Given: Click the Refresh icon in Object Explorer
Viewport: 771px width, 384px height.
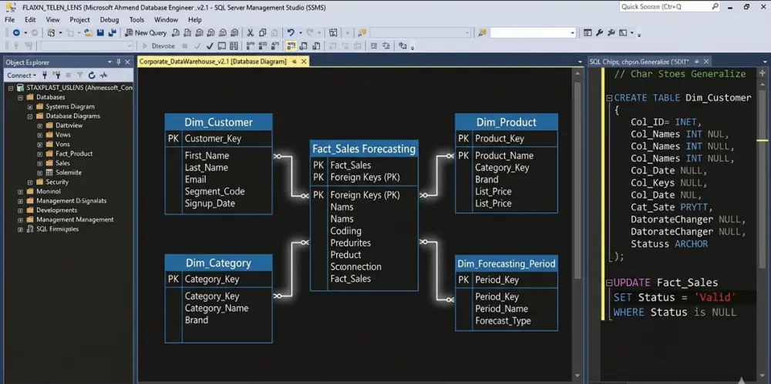Looking at the screenshot, I should (x=92, y=75).
